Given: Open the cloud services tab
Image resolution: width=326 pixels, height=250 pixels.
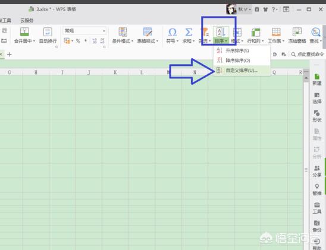Looking at the screenshot, I should click(27, 20).
